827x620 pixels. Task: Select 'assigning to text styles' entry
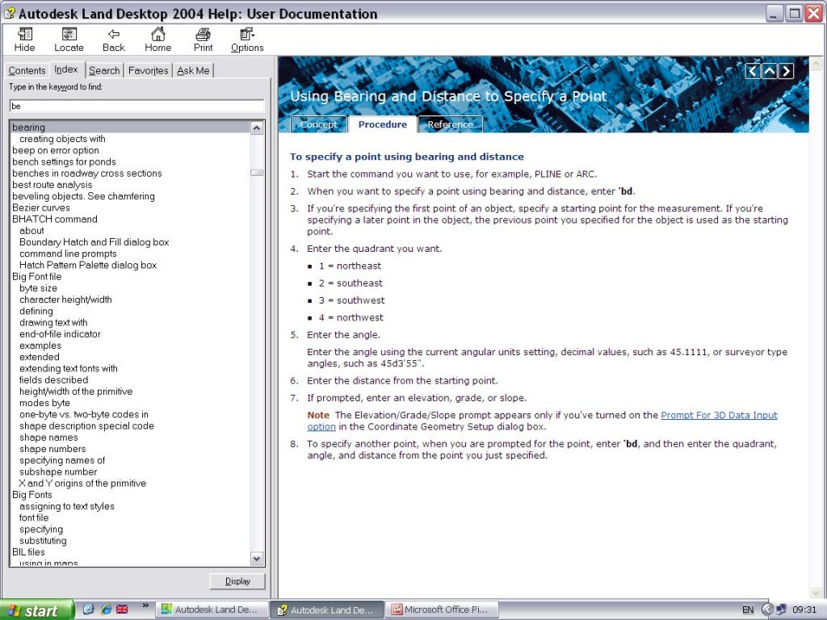pyautogui.click(x=66, y=507)
